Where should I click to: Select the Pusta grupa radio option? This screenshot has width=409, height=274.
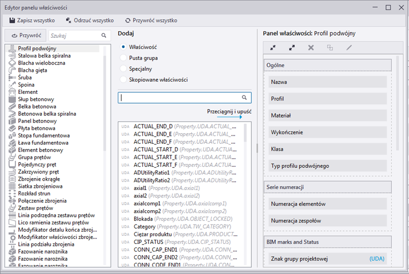click(x=122, y=58)
